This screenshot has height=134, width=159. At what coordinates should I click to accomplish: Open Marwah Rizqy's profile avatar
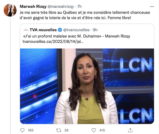coord(10,10)
